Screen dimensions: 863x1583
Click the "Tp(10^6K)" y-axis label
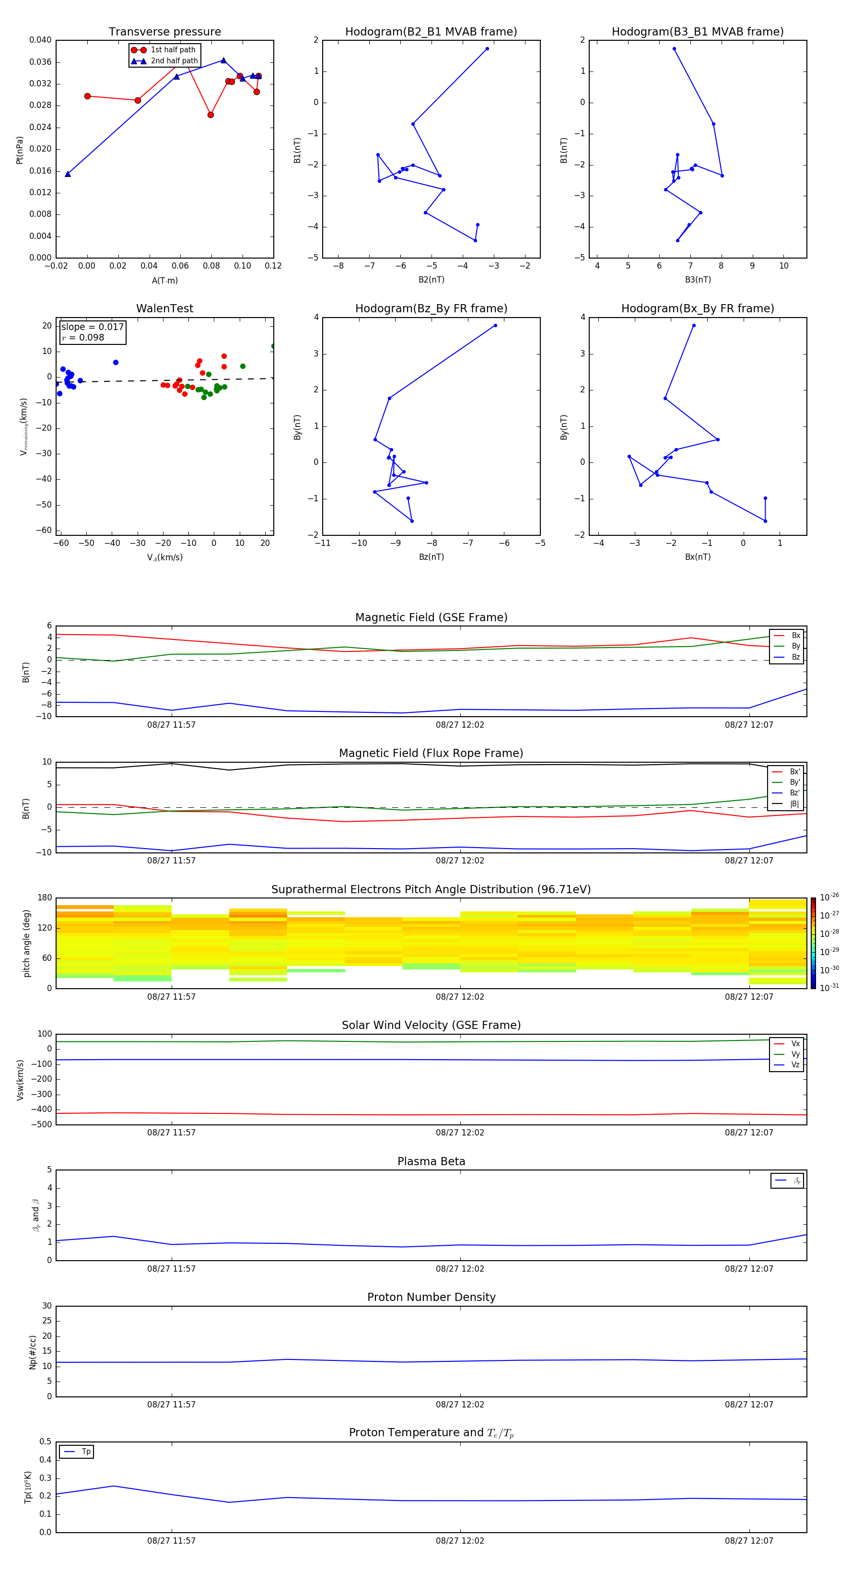coord(28,1487)
